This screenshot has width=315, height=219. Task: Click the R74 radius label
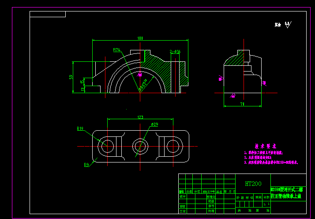117,50
